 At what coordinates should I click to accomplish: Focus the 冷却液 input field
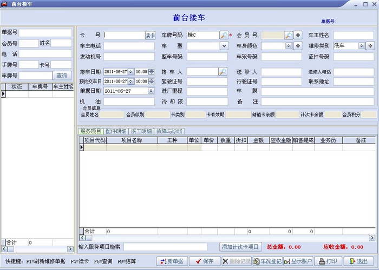207,102
